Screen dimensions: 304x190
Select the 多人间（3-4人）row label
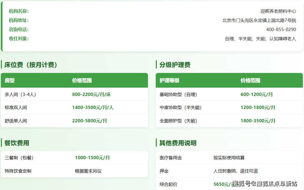coord(21,94)
